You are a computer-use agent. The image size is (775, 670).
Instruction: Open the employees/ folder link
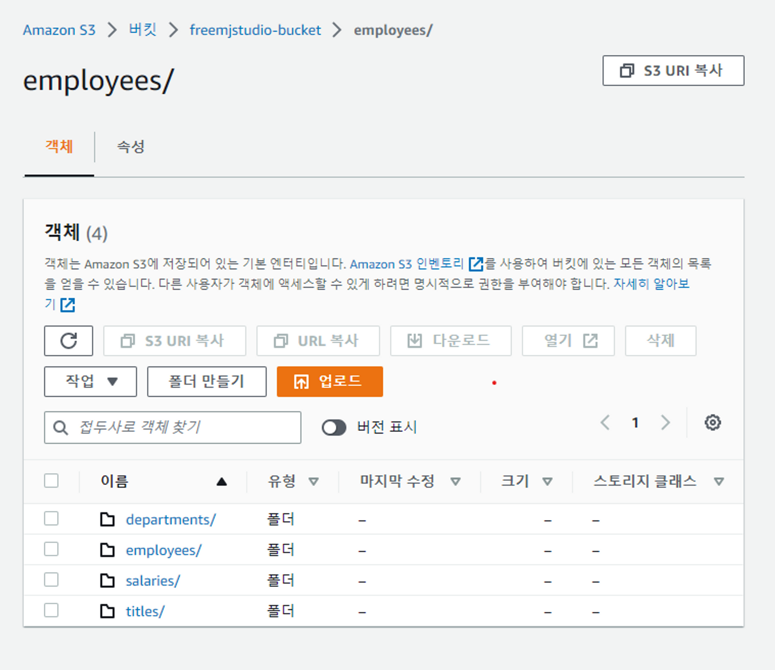[x=164, y=550]
